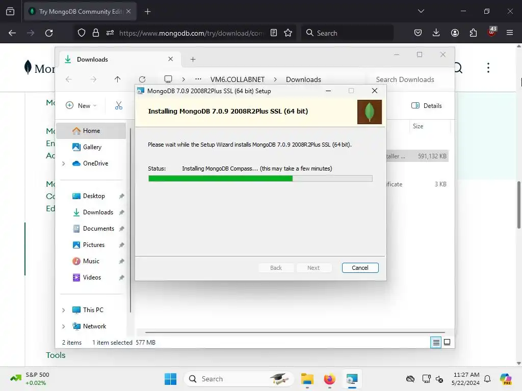Go up one folder level
The image size is (522, 391).
tap(118, 79)
